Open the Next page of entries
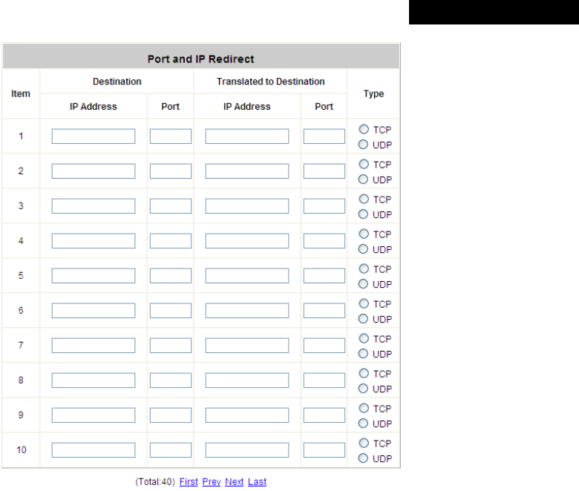This screenshot has width=579, height=491. coord(235,482)
